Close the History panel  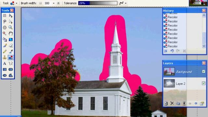204,11
